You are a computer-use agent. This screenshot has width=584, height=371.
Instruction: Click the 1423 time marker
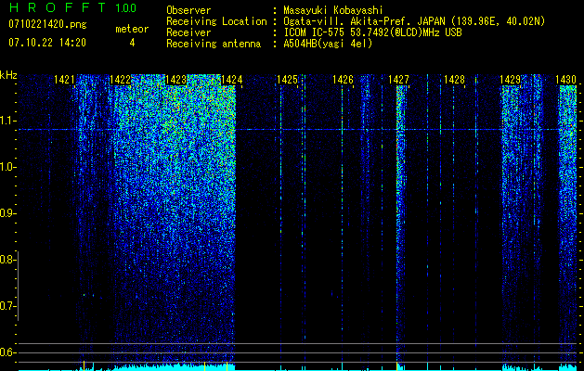(x=175, y=79)
